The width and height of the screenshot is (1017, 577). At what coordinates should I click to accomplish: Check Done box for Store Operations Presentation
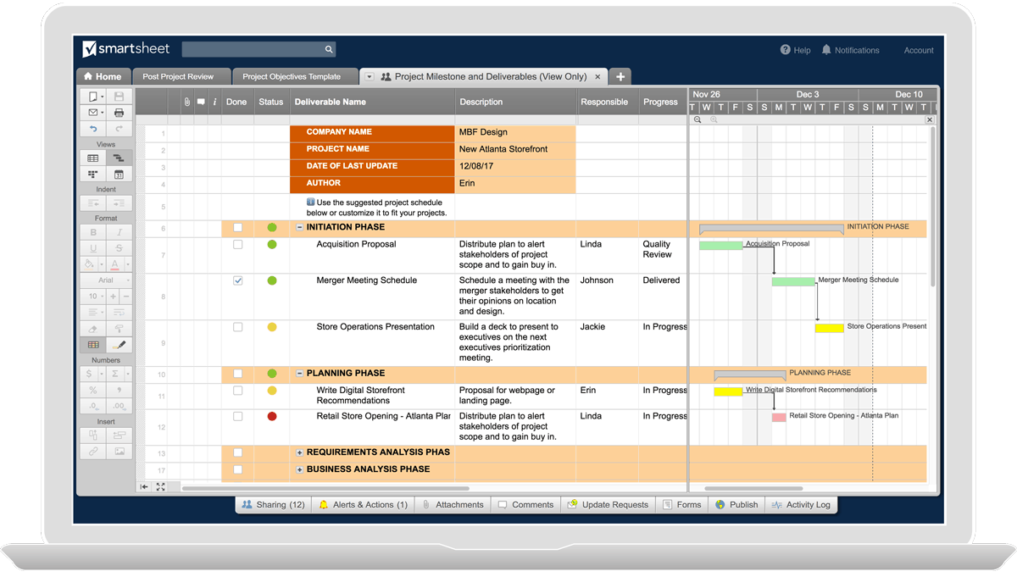coord(237,327)
